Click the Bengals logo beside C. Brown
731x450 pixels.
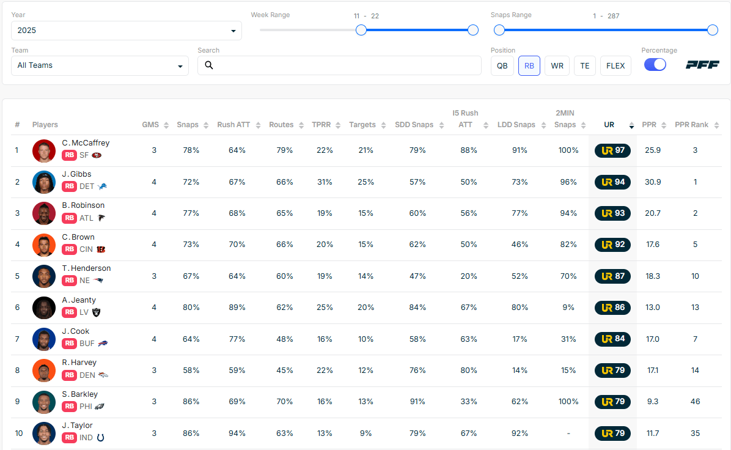pyautogui.click(x=101, y=249)
